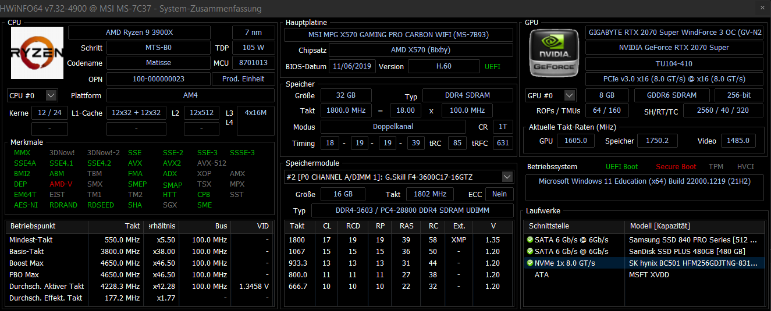The width and height of the screenshot is (771, 311).
Task: Click the red Secure Boot label
Action: coord(676,167)
